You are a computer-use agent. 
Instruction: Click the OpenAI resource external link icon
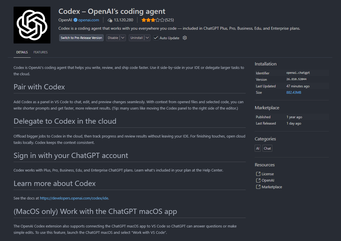tap(258, 180)
